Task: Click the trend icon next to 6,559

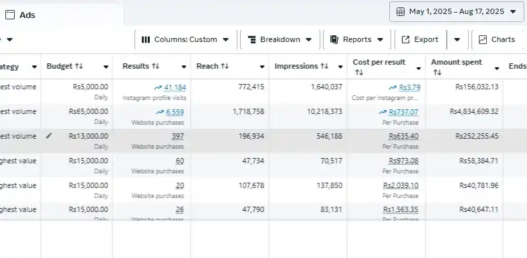Action: tap(160, 112)
